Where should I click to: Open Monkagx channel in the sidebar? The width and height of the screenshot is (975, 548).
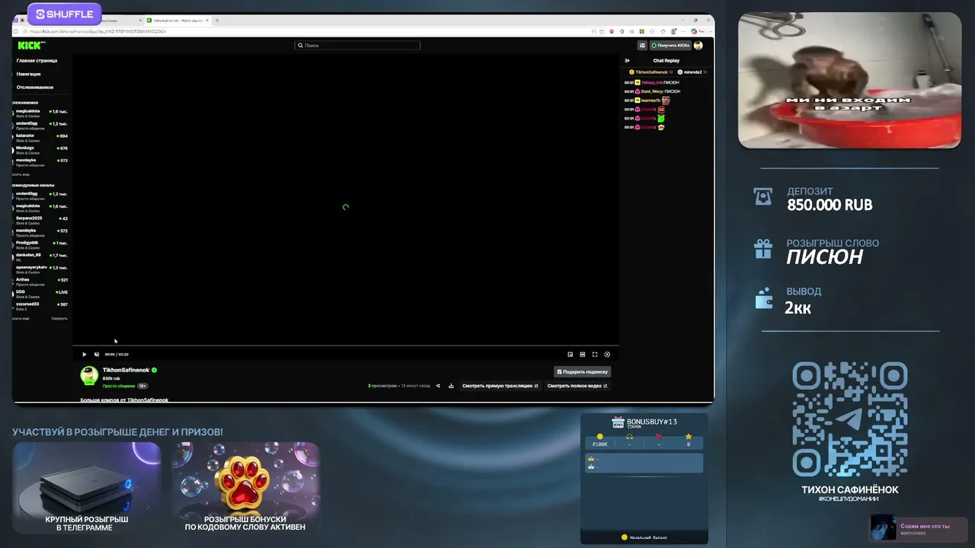(x=41, y=149)
